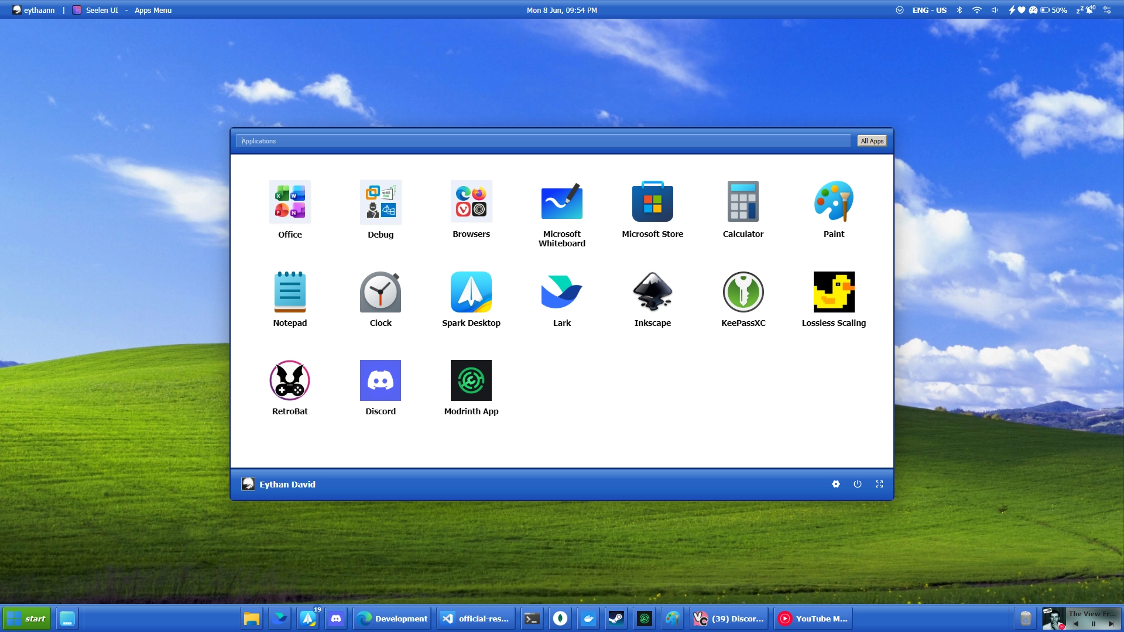Skip to the next track
This screenshot has height=632, width=1124.
1111,624
